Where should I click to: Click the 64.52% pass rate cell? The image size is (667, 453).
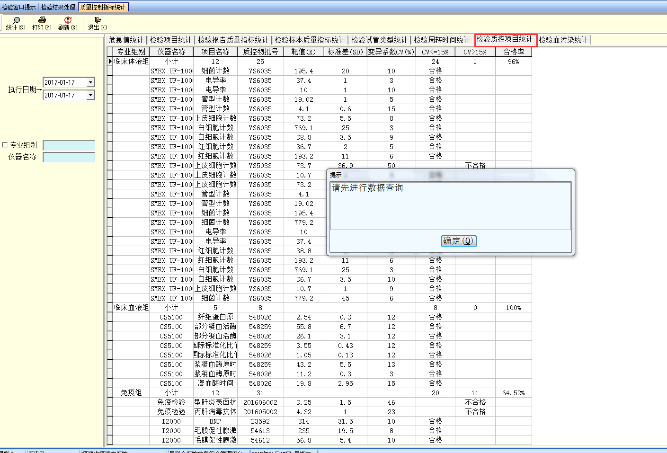(x=514, y=393)
